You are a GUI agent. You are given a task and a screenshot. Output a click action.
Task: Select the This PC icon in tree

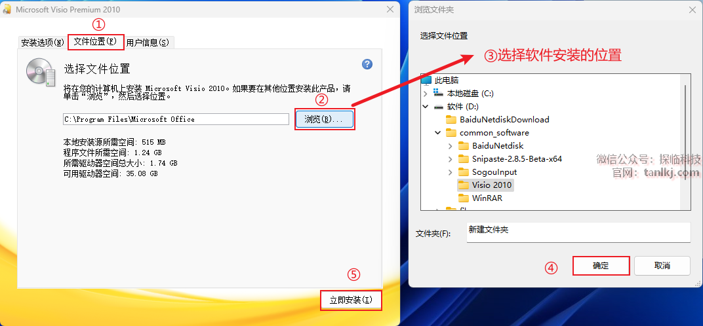pos(426,81)
